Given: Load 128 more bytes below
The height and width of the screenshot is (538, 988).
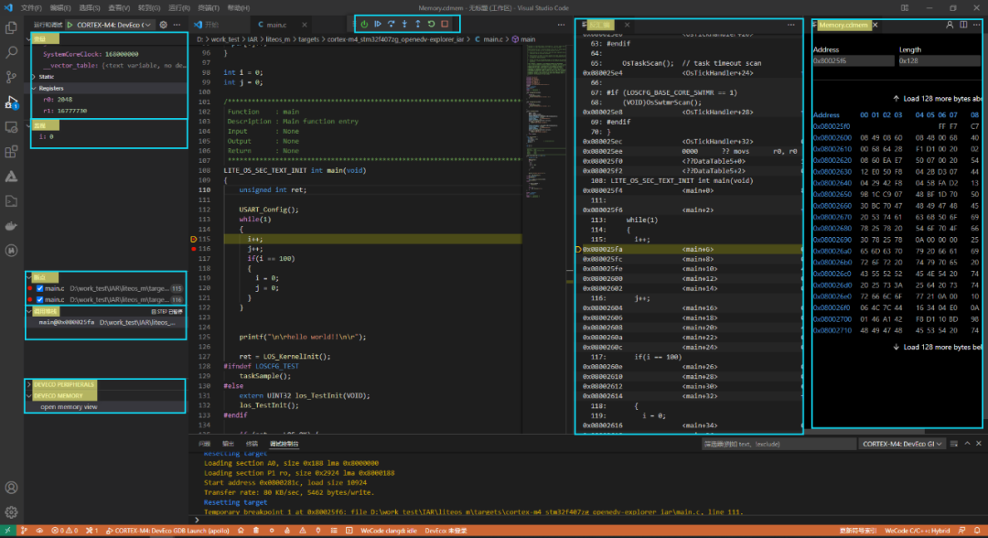Looking at the screenshot, I should click(x=937, y=347).
